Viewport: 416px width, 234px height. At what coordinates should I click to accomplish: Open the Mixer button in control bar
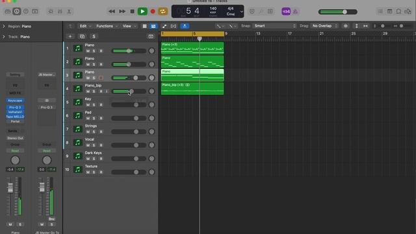click(60, 12)
